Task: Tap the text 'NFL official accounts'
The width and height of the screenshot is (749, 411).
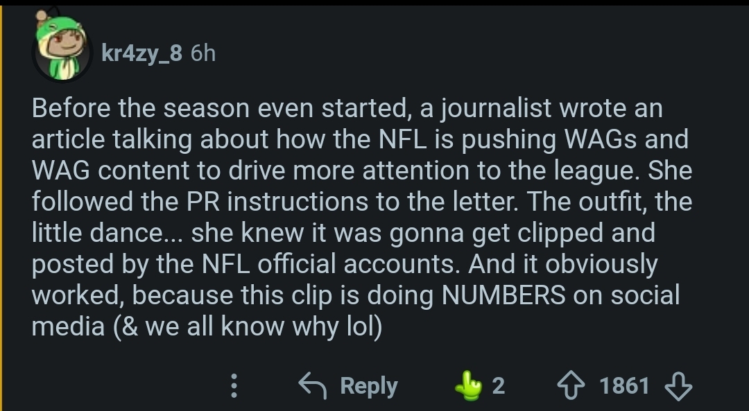Action: pos(331,264)
